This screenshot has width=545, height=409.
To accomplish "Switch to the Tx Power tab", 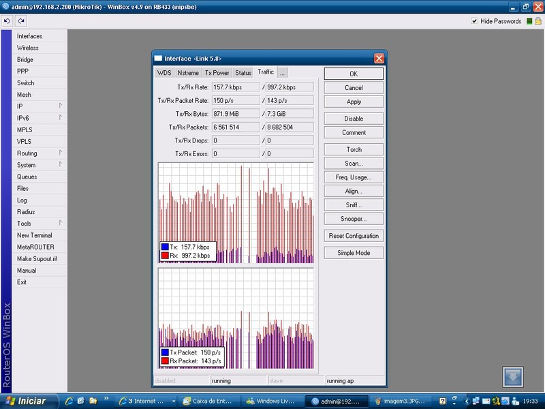I will [217, 72].
